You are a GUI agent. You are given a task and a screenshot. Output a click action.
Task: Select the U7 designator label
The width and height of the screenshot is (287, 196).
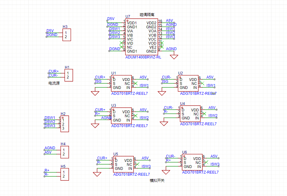128,17
